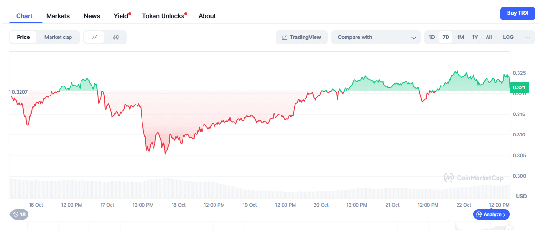Switch to line chart view icon
The width and height of the screenshot is (539, 230).
click(95, 37)
